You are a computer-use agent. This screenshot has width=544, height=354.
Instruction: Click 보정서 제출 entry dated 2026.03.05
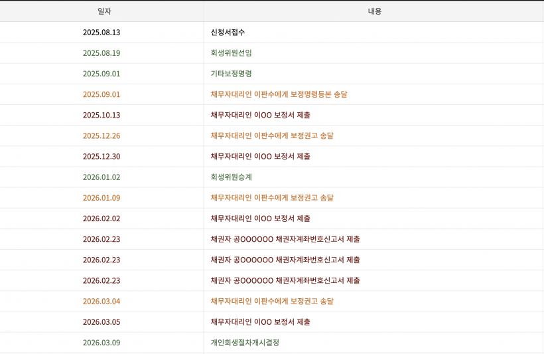[x=260, y=322]
